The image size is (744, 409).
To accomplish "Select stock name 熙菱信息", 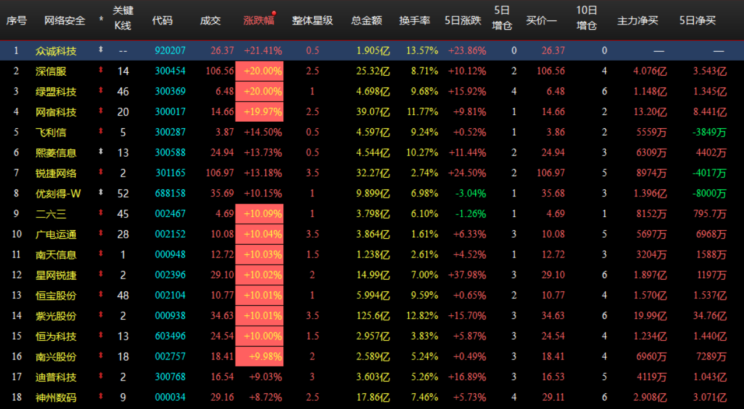I will (56, 153).
